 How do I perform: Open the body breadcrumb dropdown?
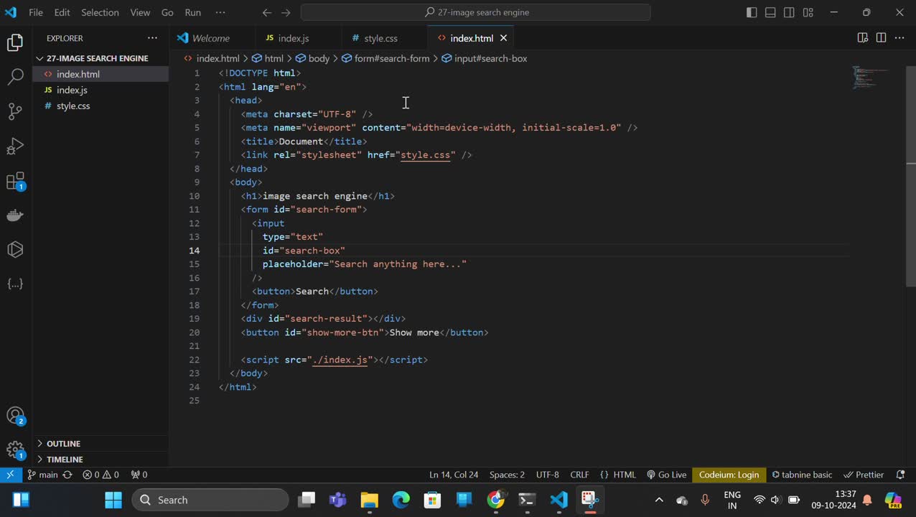(x=312, y=59)
